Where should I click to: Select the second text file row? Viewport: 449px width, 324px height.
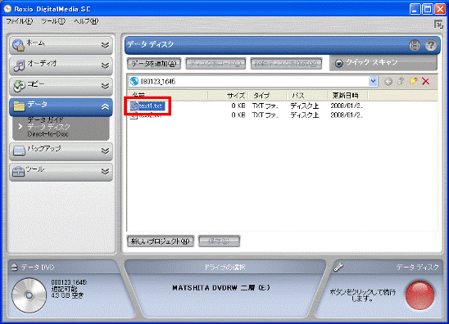[247, 115]
